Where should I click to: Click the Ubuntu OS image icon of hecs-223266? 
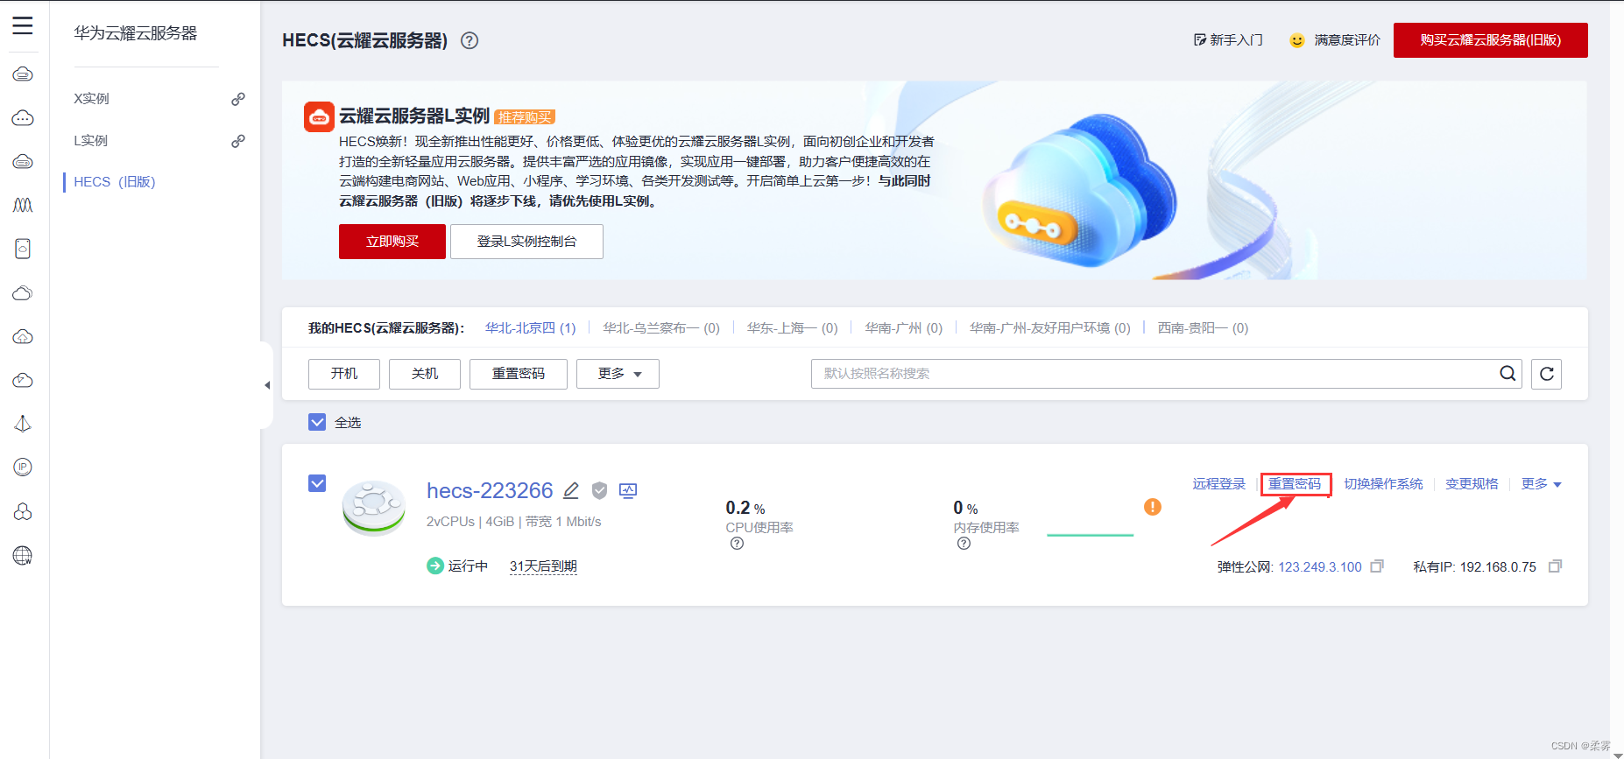[374, 508]
